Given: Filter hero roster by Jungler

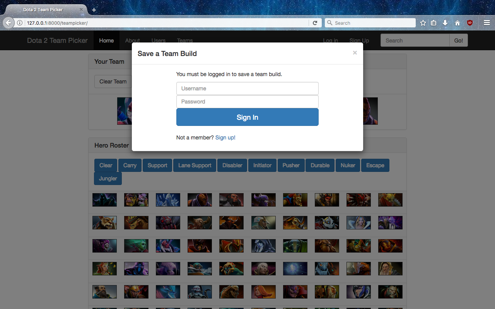Looking at the screenshot, I should [108, 178].
